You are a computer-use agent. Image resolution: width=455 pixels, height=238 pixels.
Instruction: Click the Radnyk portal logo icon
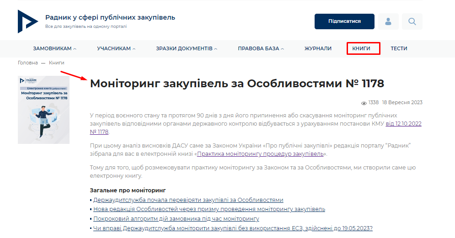[27, 21]
